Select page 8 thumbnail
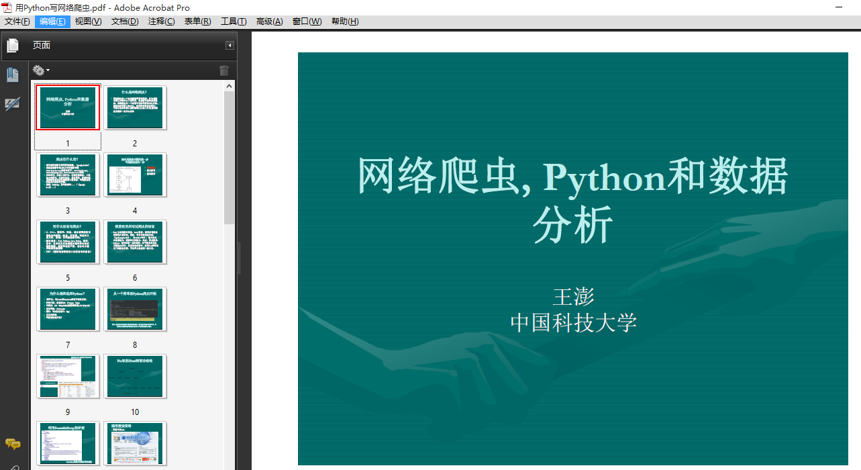This screenshot has height=470, width=861. pyautogui.click(x=135, y=309)
